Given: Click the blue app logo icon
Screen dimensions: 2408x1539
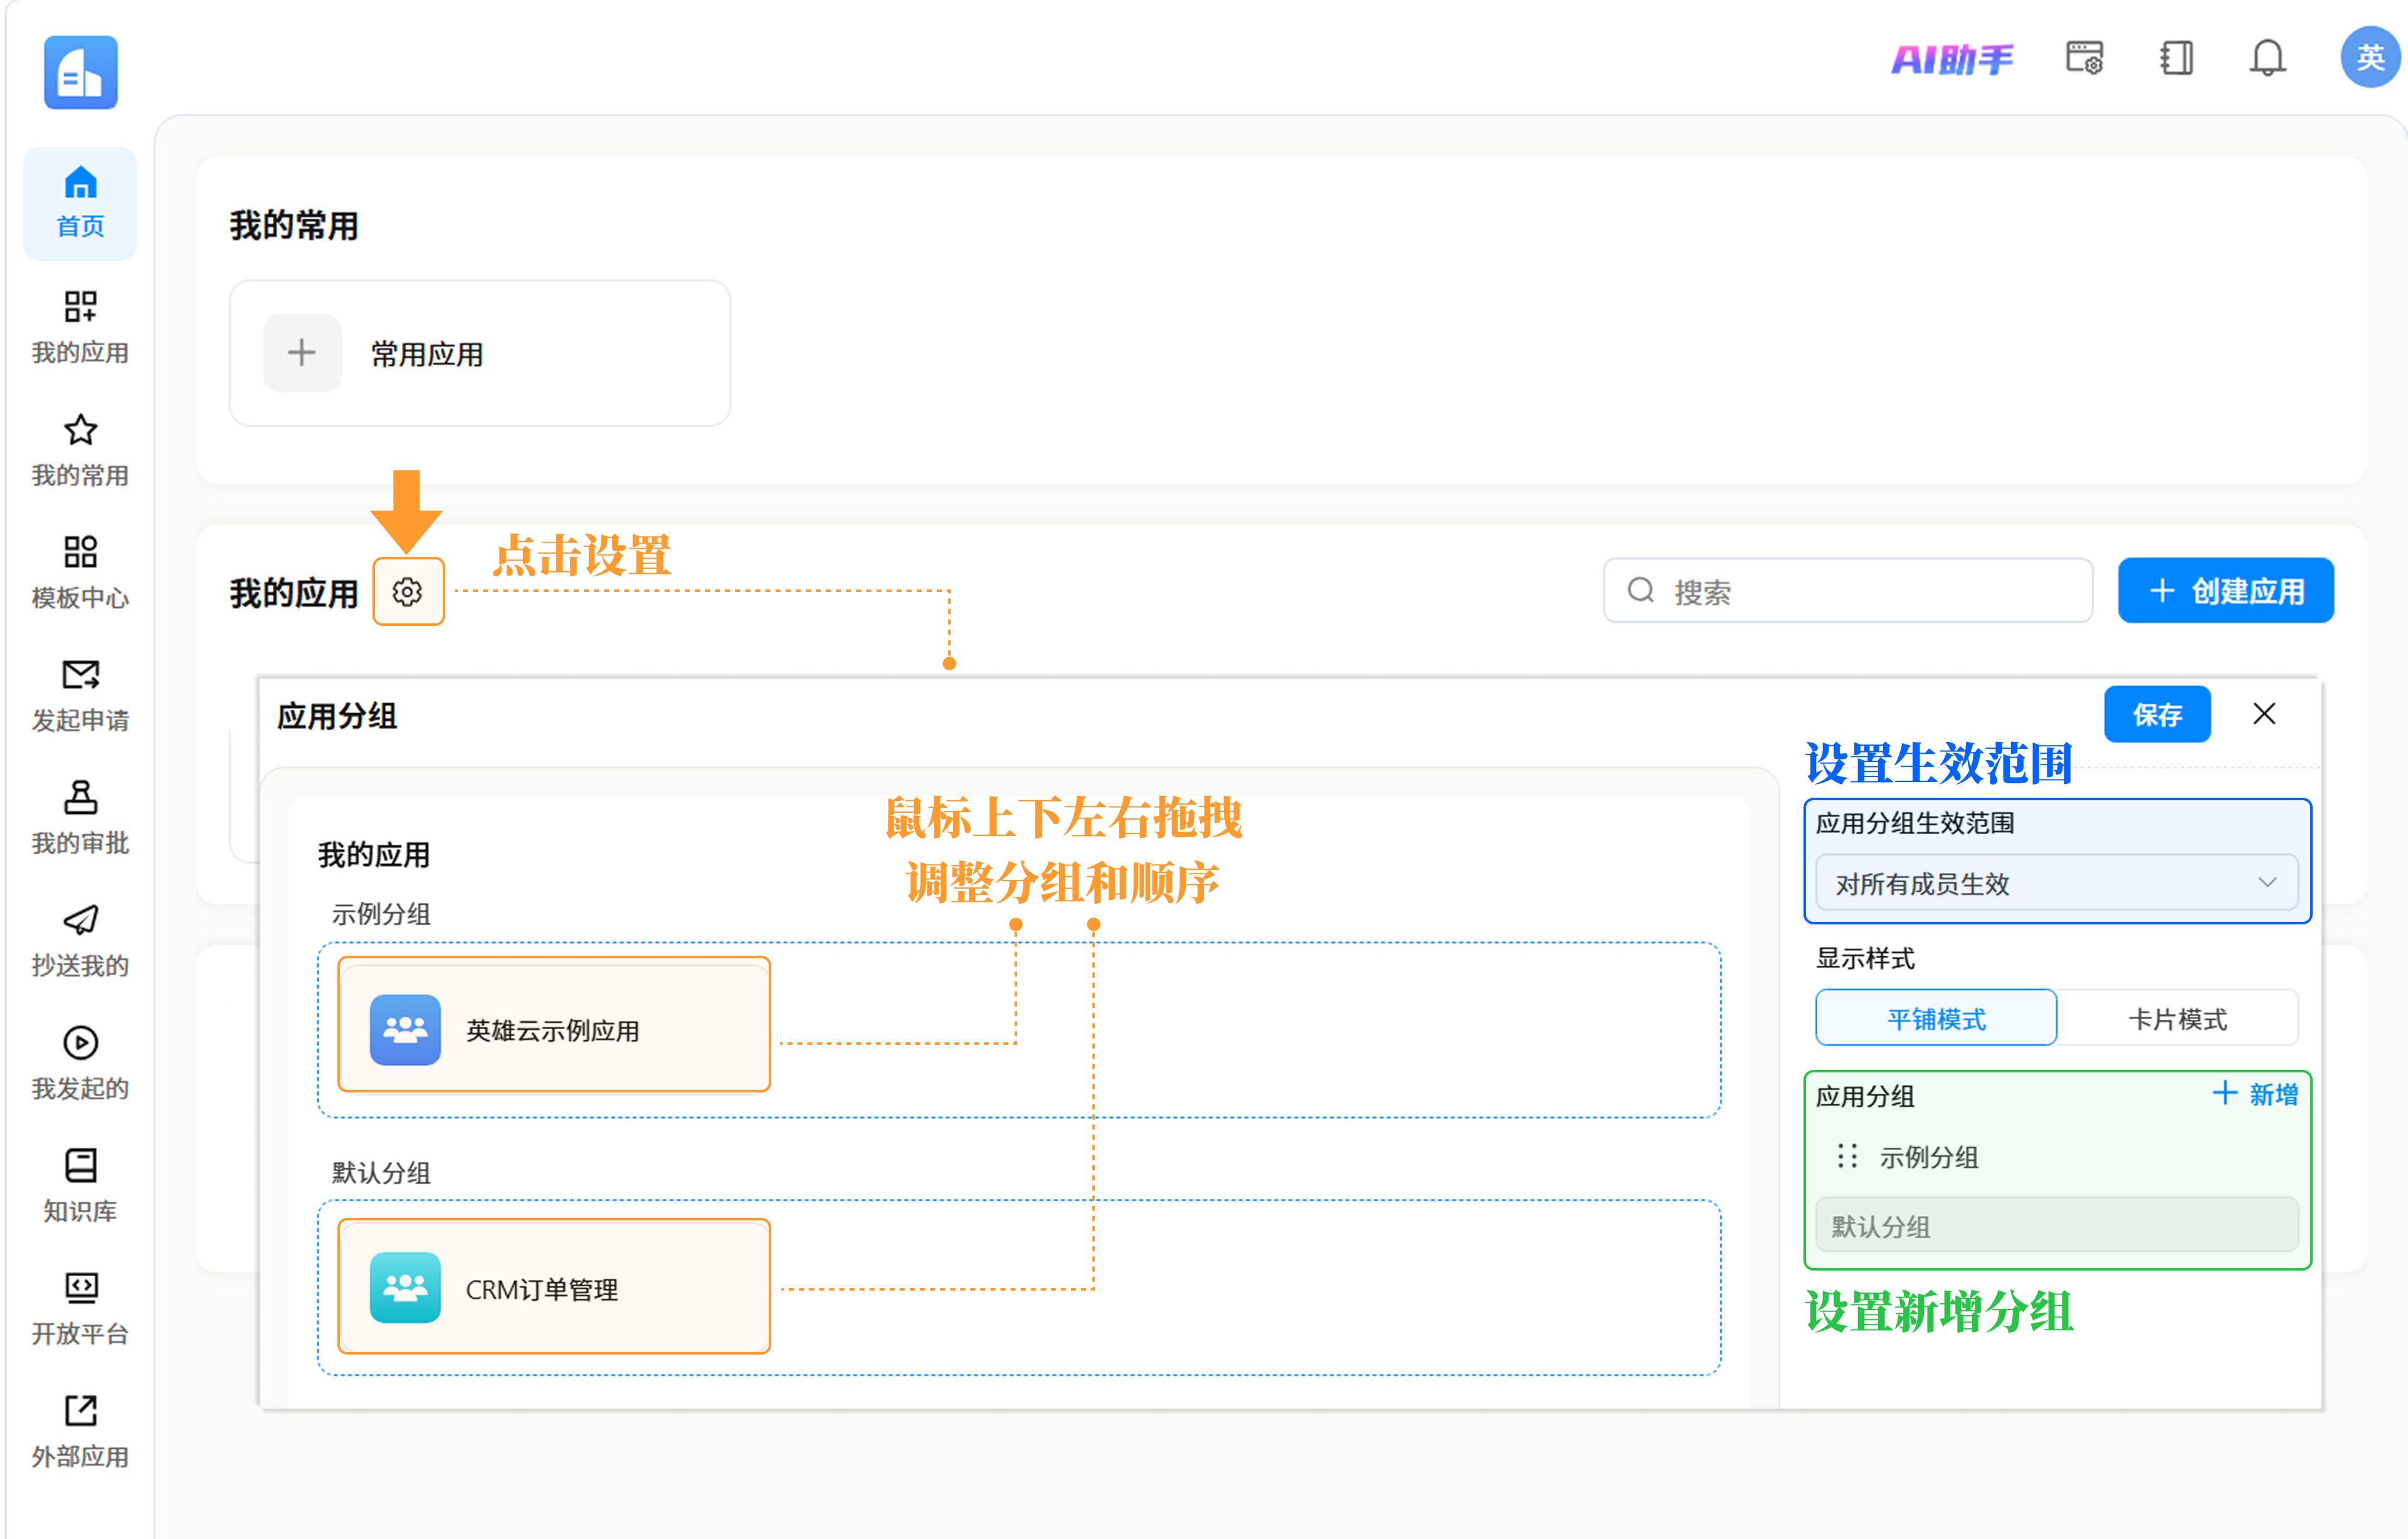Looking at the screenshot, I should 80,72.
